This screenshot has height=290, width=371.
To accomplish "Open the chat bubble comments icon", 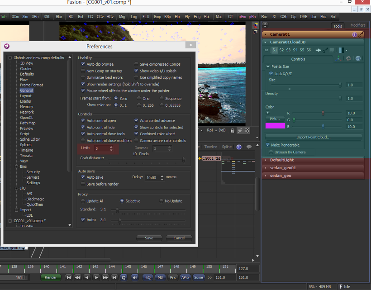I will (249, 147).
